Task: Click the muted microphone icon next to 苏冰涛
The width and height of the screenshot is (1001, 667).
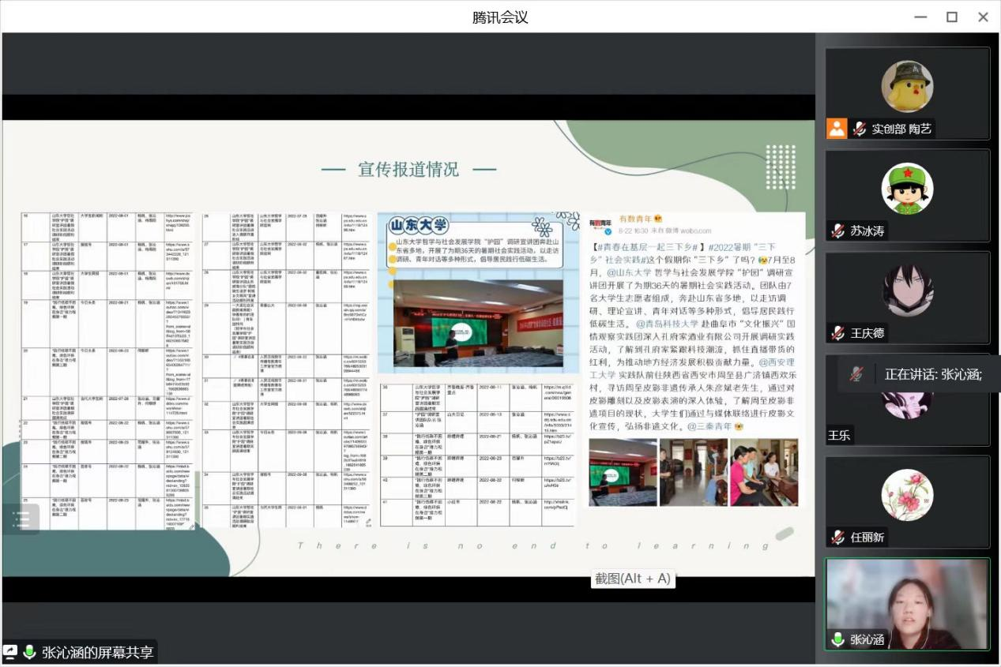Action: (x=837, y=230)
